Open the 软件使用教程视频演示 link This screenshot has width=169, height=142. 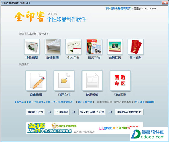pyautogui.click(x=119, y=8)
